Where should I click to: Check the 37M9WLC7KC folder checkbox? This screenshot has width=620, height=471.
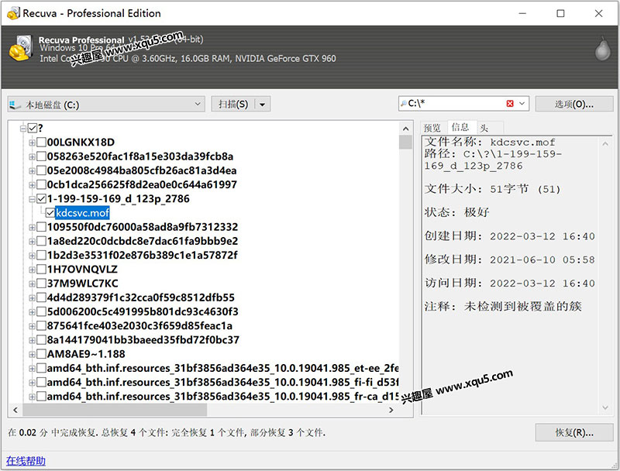point(41,284)
